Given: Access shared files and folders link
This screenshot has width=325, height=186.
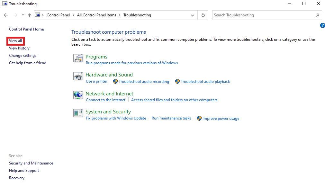Looking at the screenshot, I should point(174,100).
